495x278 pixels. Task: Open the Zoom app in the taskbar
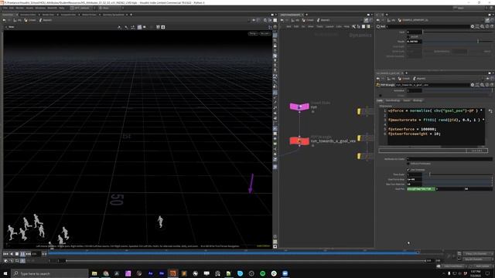[285, 273]
